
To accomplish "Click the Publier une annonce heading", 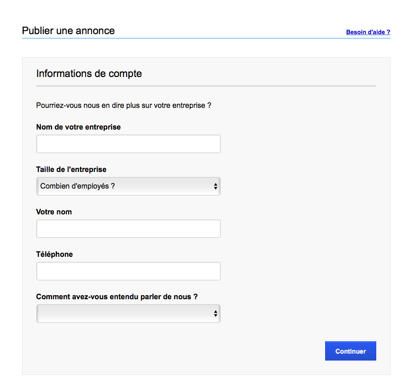I will [x=68, y=31].
